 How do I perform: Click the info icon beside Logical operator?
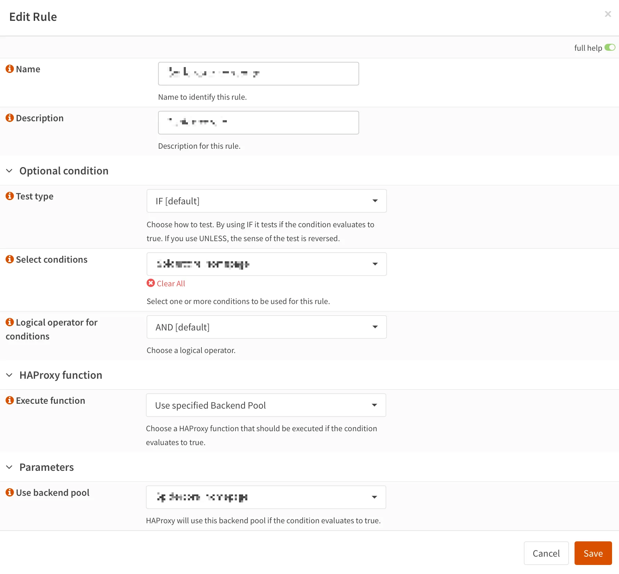click(x=10, y=322)
